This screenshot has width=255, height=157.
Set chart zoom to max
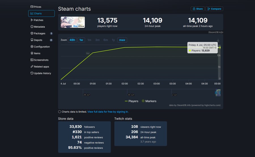pos(122,40)
